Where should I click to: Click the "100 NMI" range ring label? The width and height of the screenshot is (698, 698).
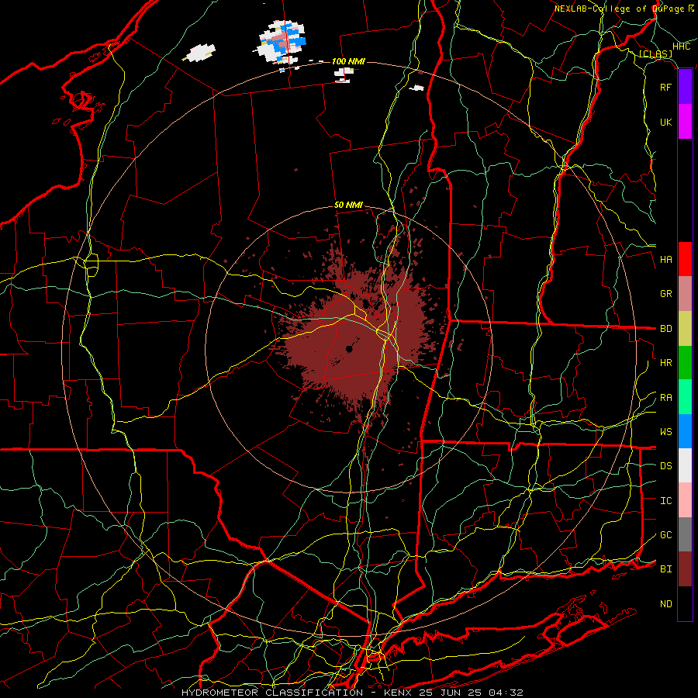pyautogui.click(x=348, y=61)
